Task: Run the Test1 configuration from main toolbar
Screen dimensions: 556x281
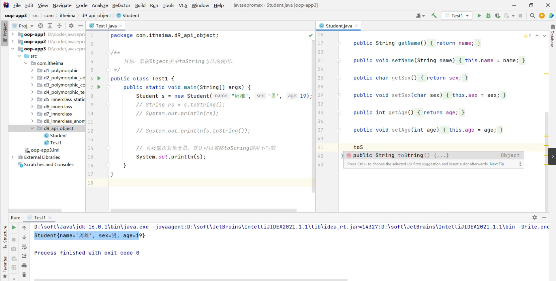Action: (479, 16)
